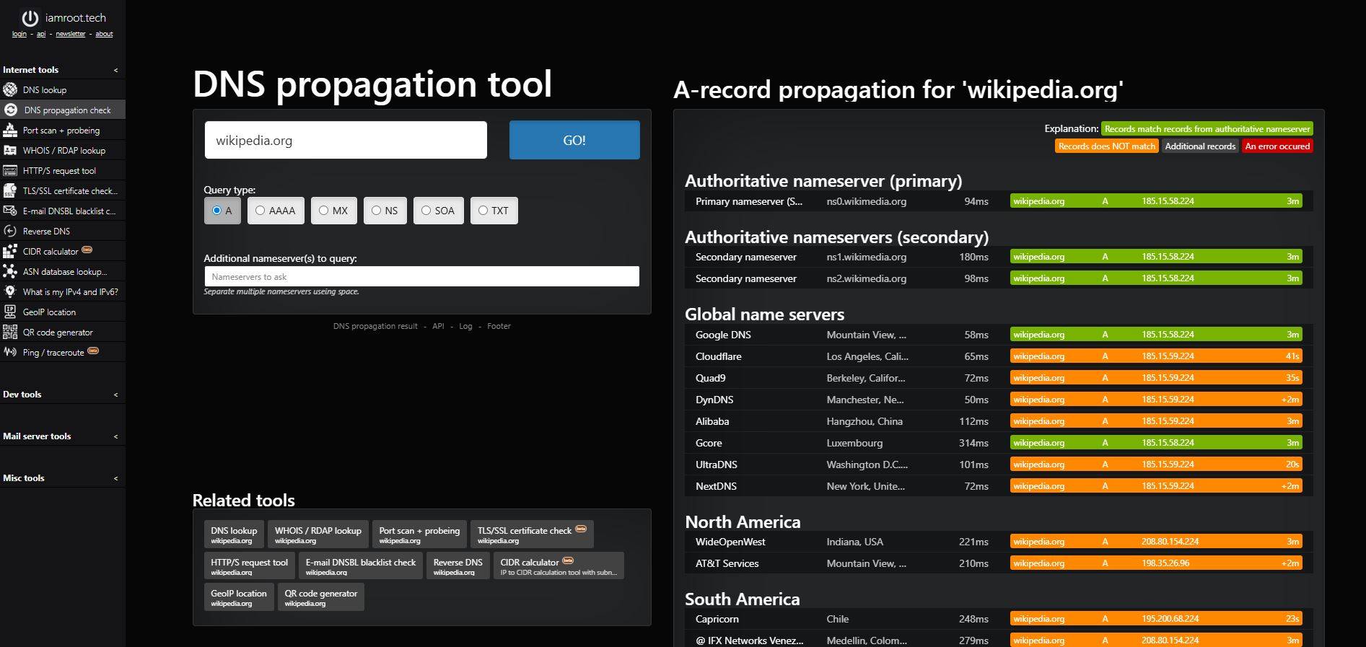Image resolution: width=1366 pixels, height=647 pixels.
Task: Open related Reverse DNS card
Action: click(458, 565)
